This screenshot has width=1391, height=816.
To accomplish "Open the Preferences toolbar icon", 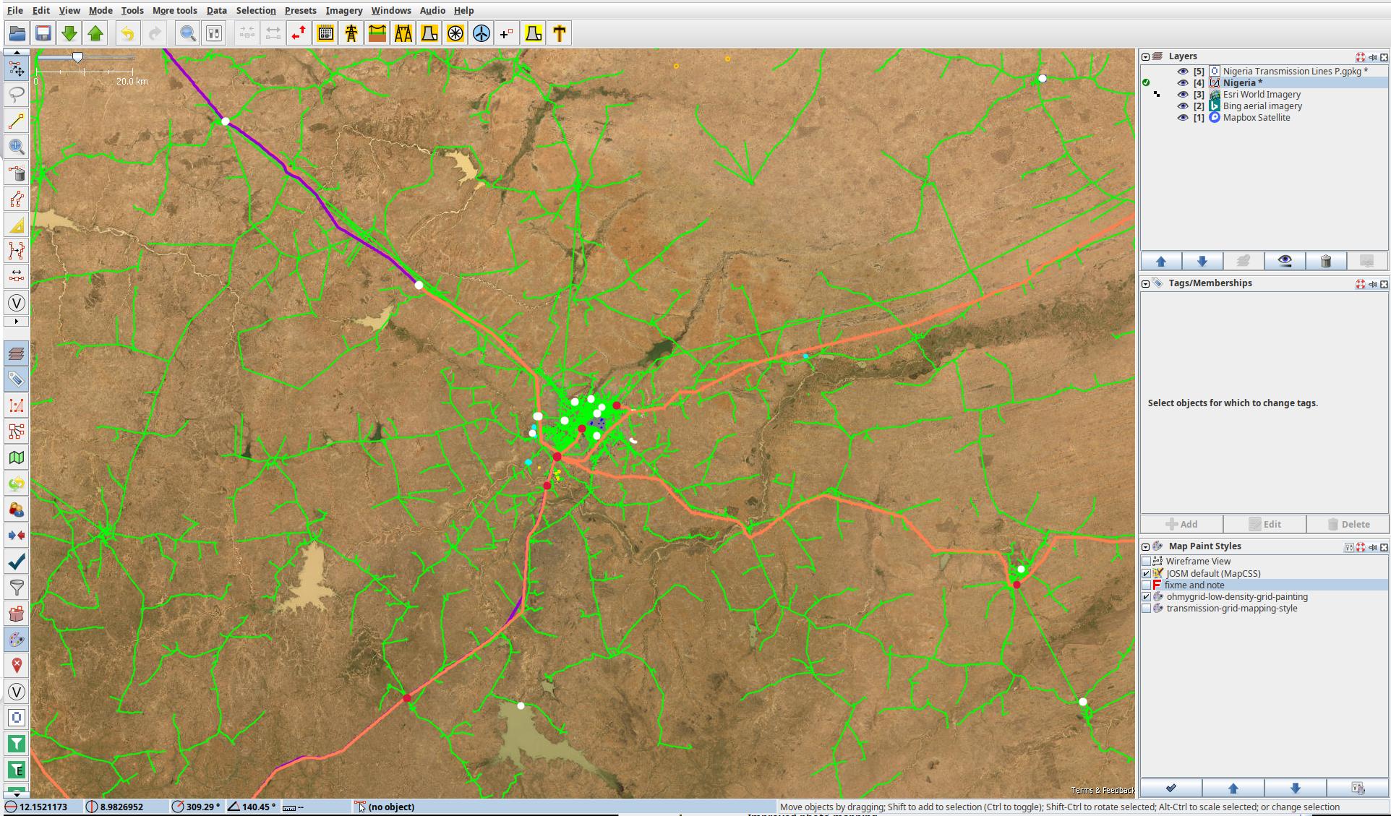I will point(214,33).
